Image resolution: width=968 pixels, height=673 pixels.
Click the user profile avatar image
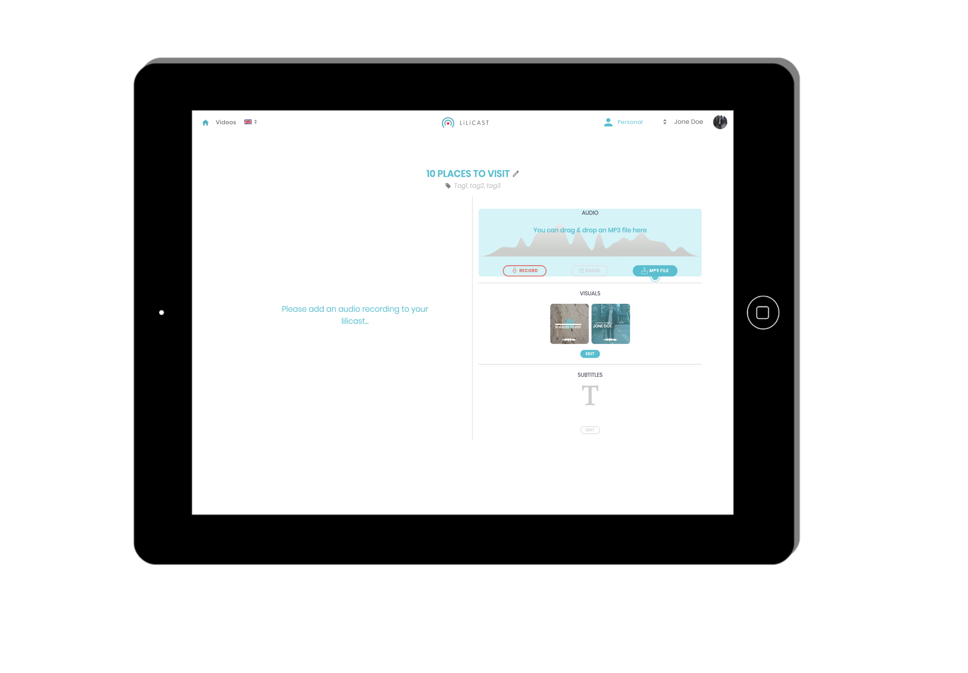720,121
